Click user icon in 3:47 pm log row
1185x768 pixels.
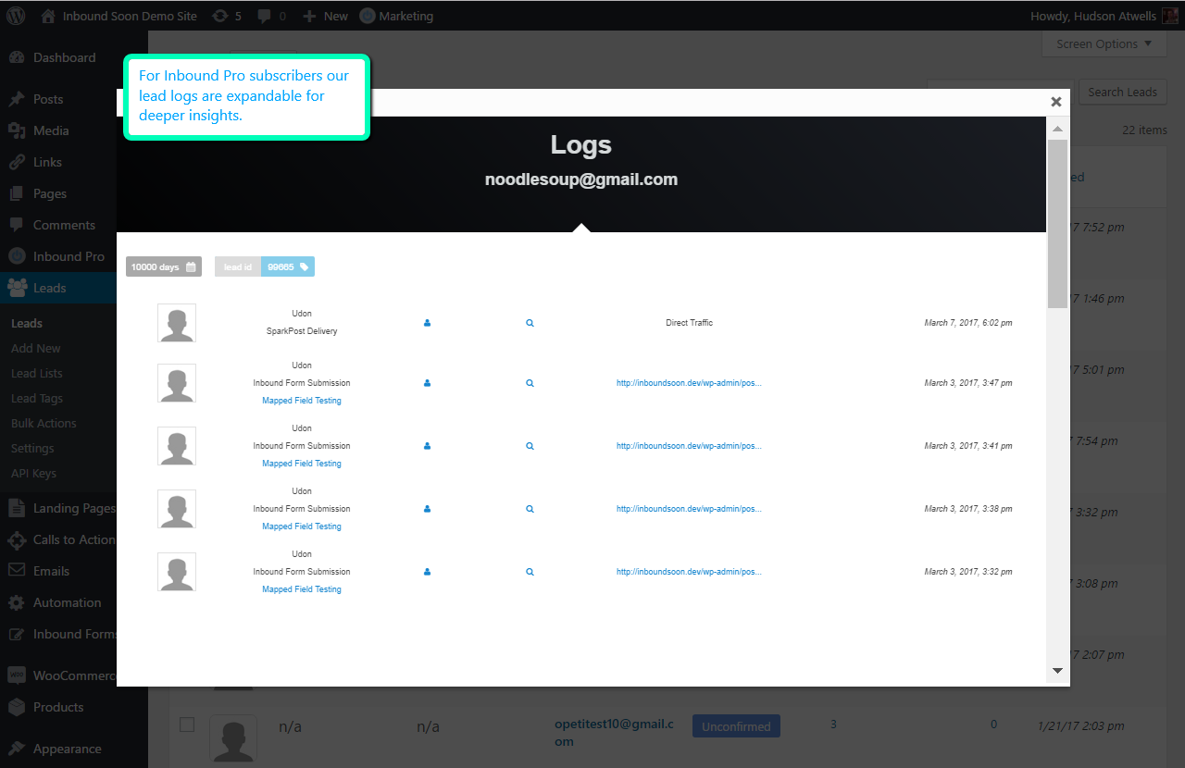(x=427, y=382)
